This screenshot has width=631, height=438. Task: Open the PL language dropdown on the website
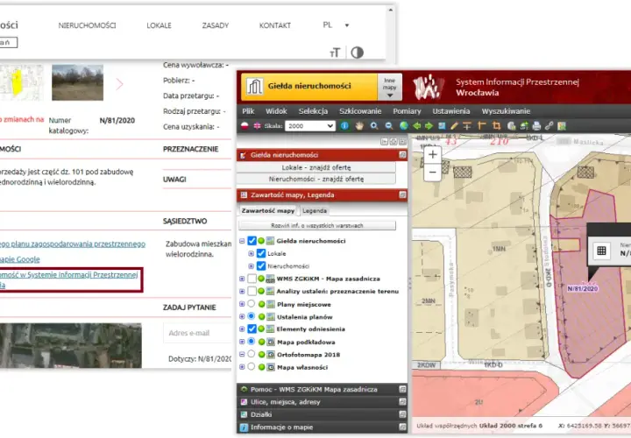coord(336,25)
